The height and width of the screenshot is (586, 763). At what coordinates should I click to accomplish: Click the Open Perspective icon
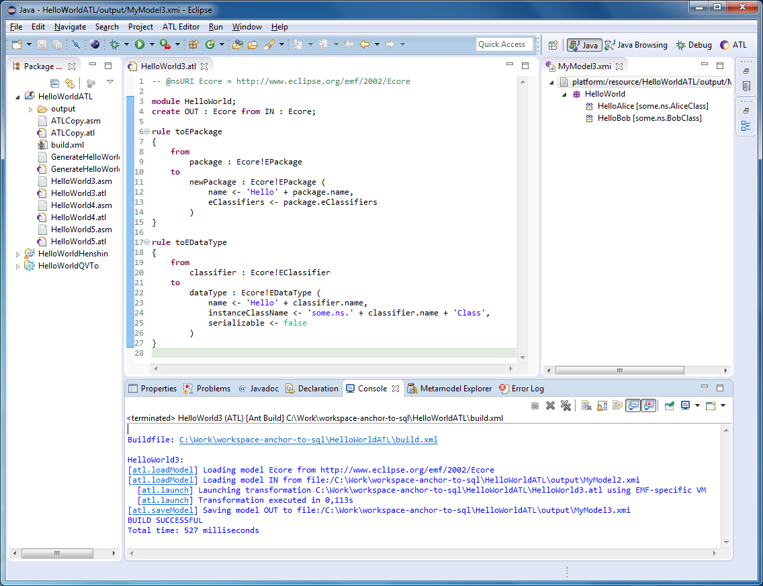[553, 45]
